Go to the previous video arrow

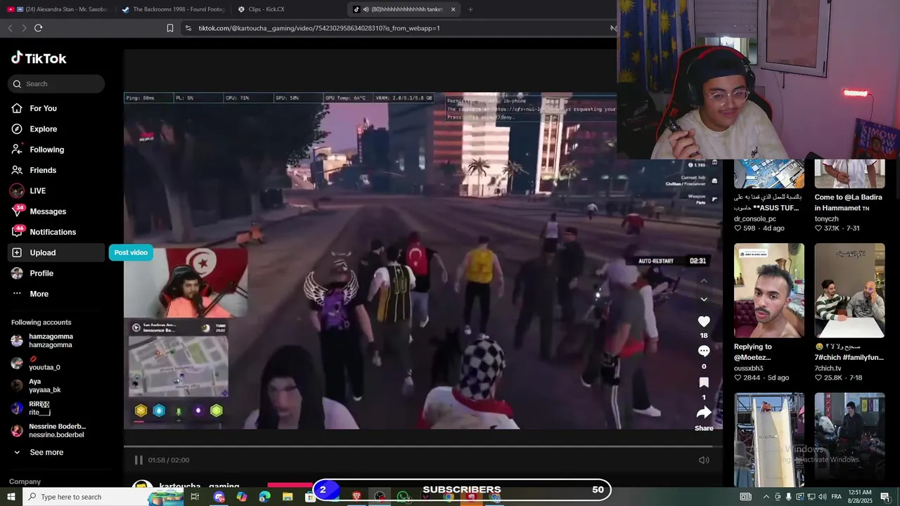[x=704, y=280]
